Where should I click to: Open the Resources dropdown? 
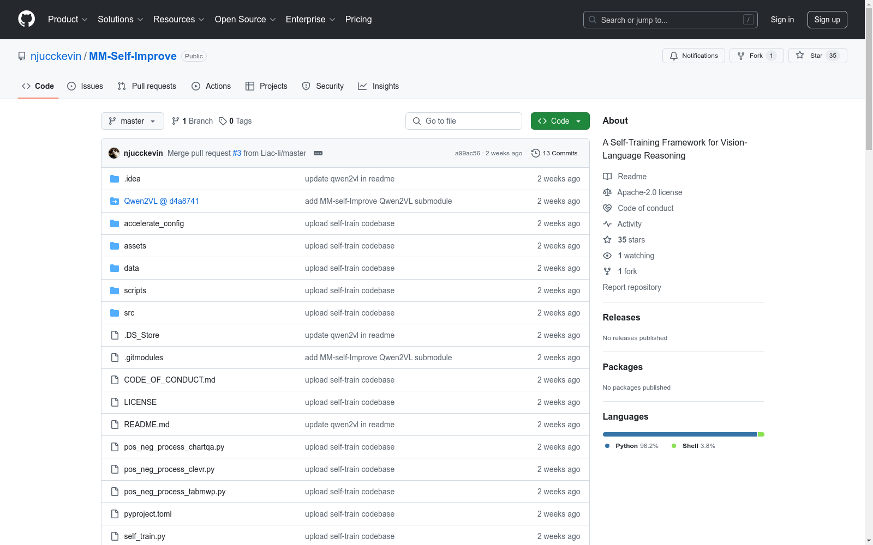point(178,19)
